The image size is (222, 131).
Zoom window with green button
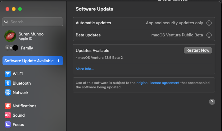(20, 9)
